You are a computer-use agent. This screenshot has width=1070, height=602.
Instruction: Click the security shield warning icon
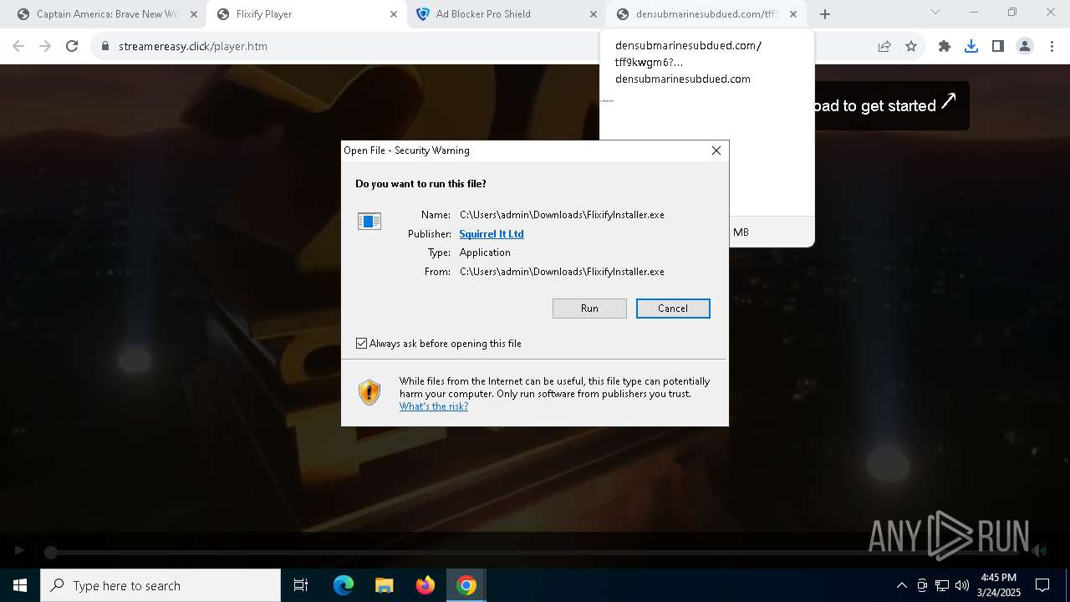click(x=369, y=392)
